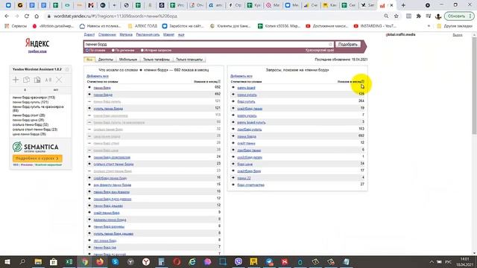The image size is (477, 268).
Task: Add current phrase via Assistant plus icon
Action: tap(16, 80)
